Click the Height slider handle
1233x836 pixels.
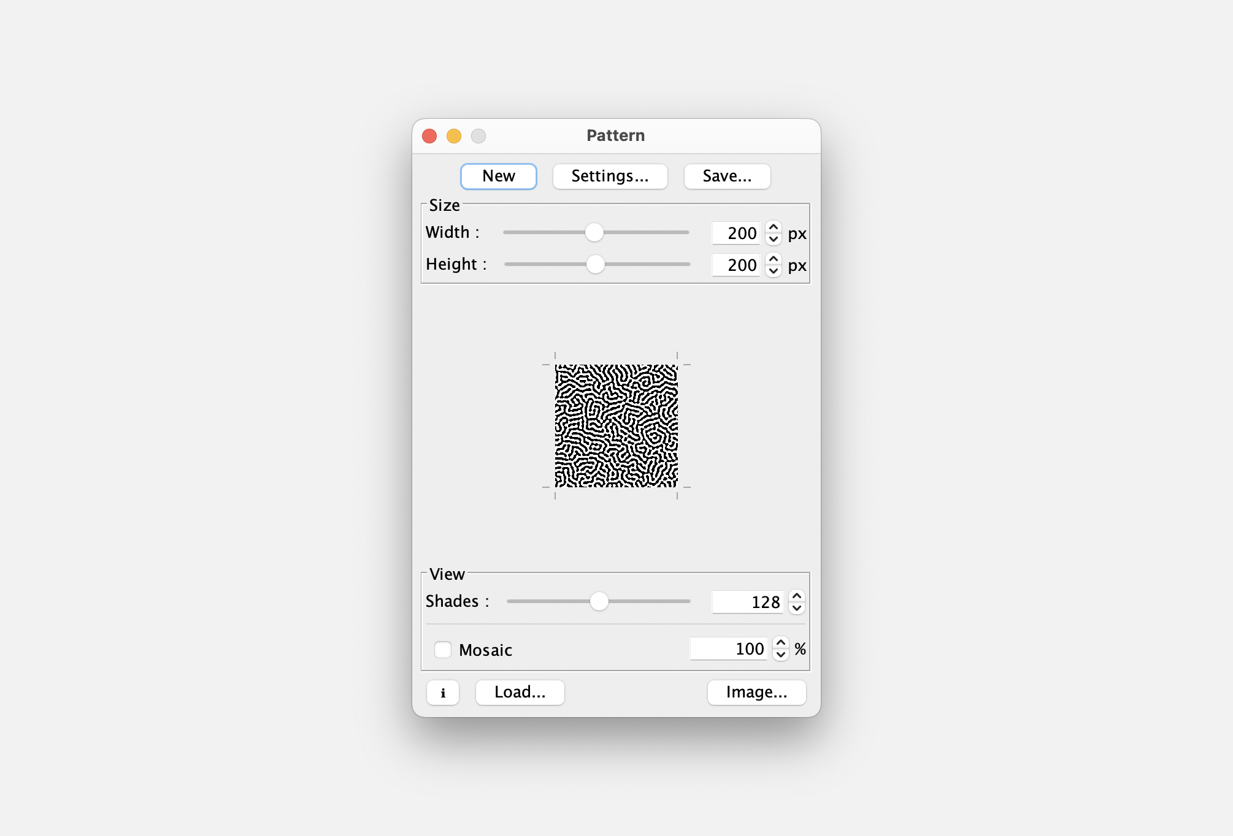click(595, 264)
